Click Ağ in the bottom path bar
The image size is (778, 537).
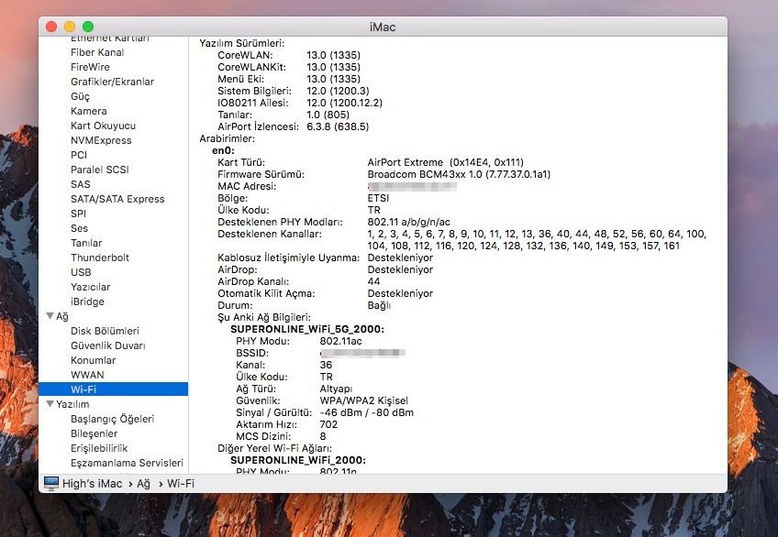coord(143,483)
